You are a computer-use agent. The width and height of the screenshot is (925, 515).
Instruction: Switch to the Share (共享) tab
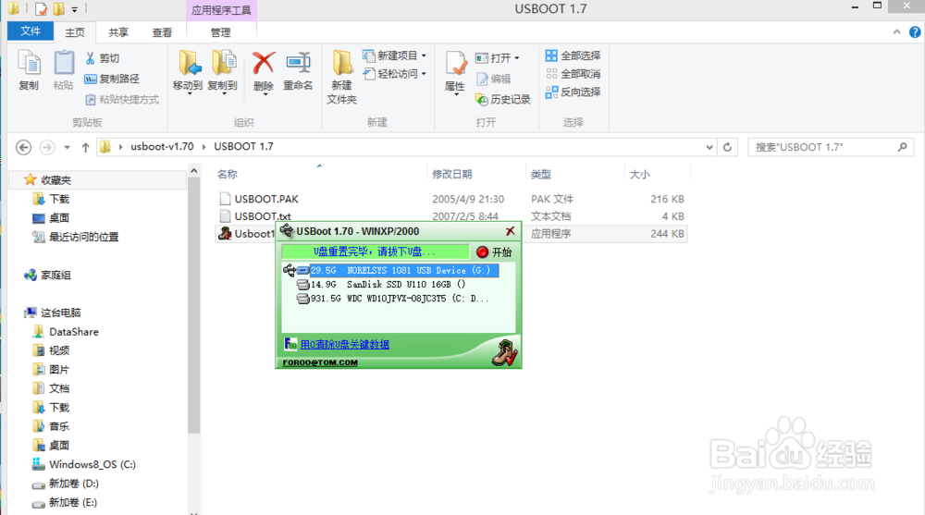118,32
